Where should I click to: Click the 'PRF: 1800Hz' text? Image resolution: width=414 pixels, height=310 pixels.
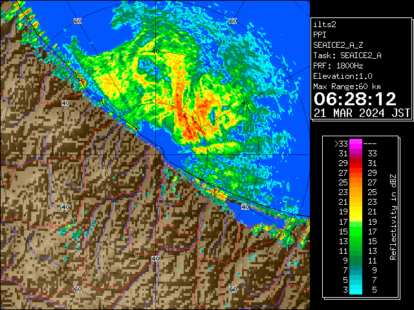[338, 66]
